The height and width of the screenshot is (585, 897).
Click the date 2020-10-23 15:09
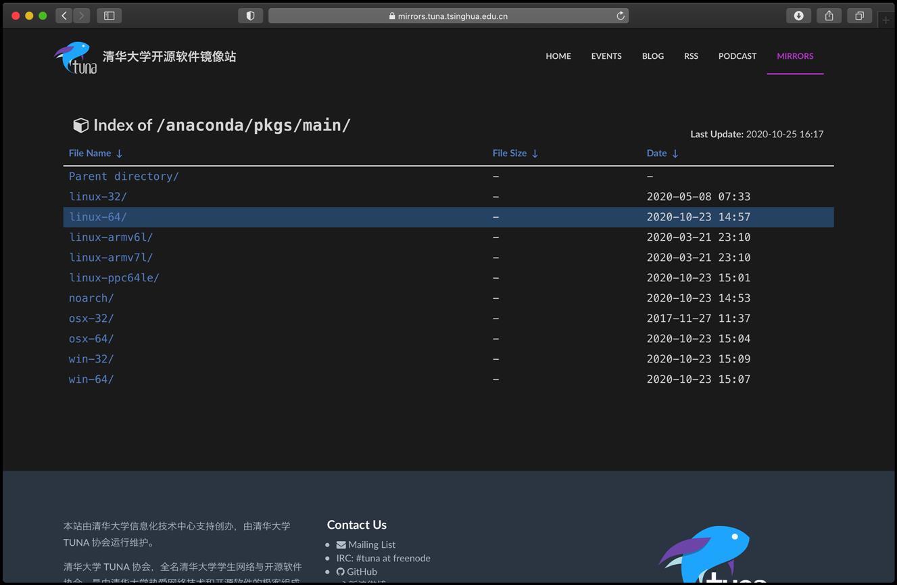click(x=698, y=359)
